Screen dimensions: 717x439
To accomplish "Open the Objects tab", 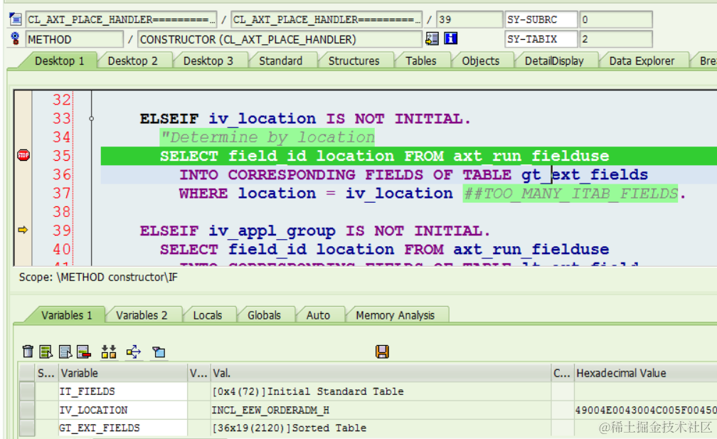I will [x=481, y=60].
